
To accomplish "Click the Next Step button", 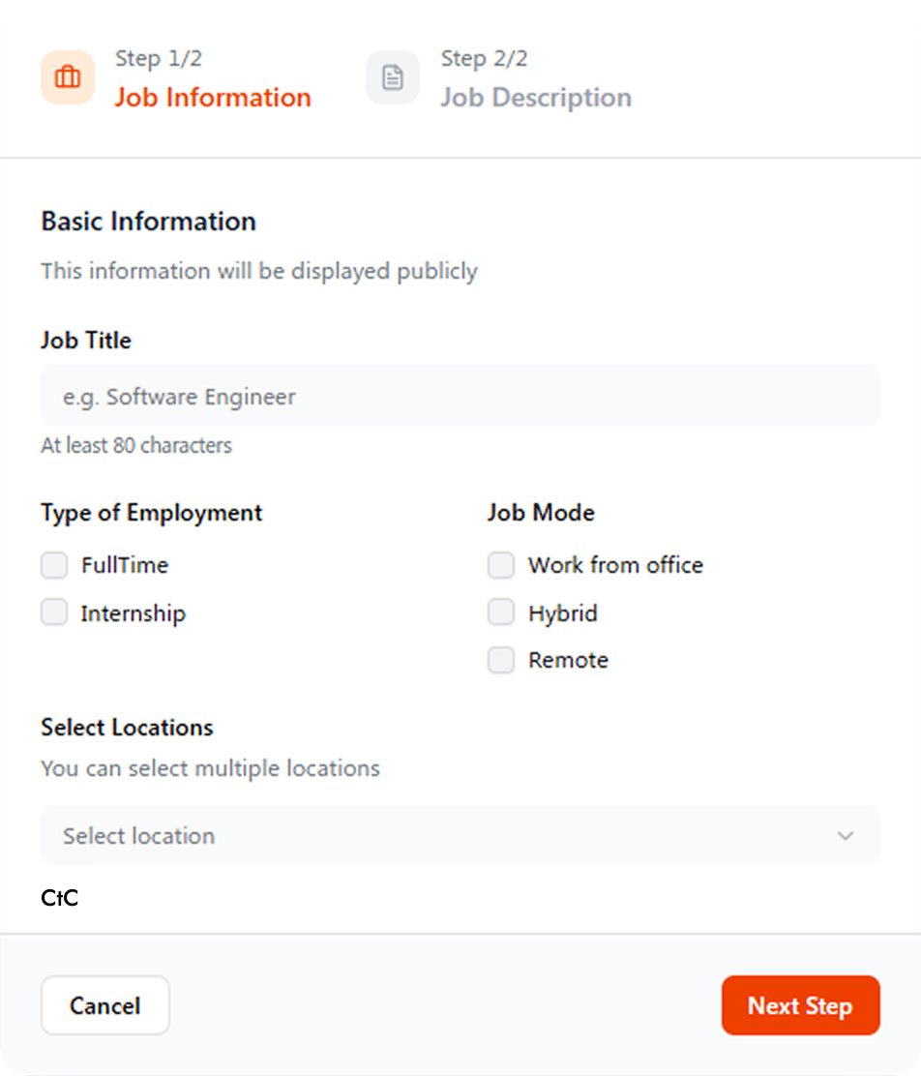I will point(800,1005).
